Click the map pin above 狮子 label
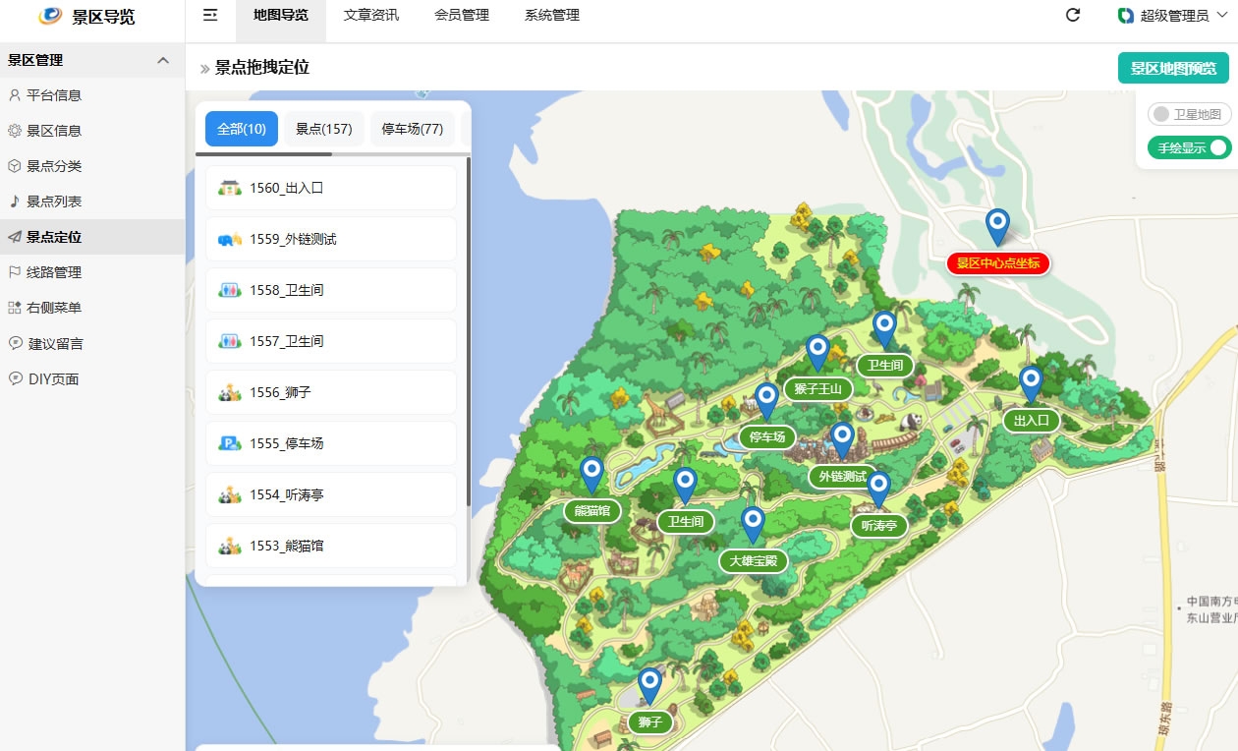 (x=649, y=686)
